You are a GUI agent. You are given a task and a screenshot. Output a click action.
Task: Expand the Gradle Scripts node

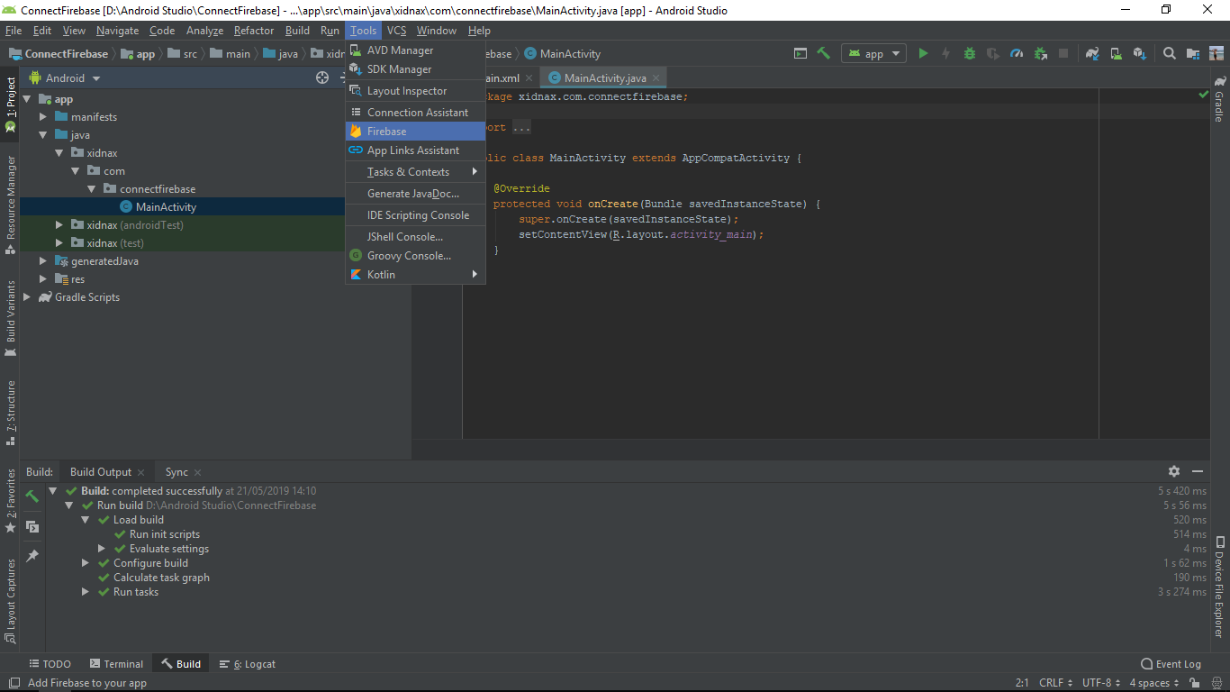pyautogui.click(x=26, y=297)
